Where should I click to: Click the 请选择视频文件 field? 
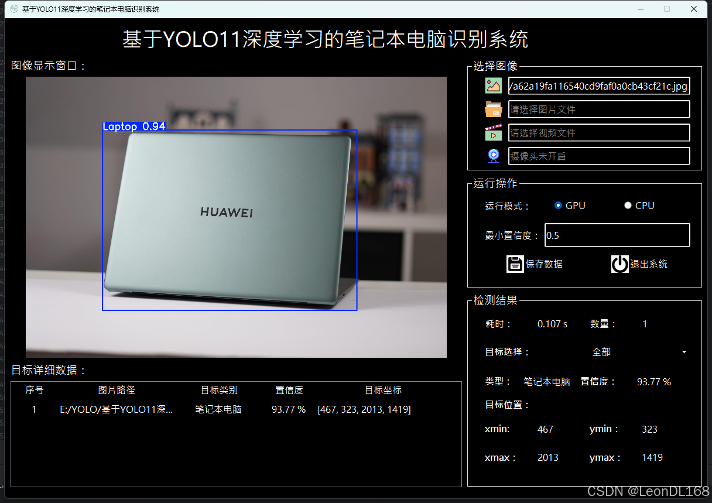[599, 132]
